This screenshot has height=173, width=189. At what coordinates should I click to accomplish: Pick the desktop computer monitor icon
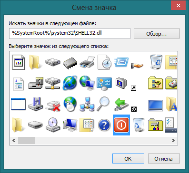click(x=70, y=125)
